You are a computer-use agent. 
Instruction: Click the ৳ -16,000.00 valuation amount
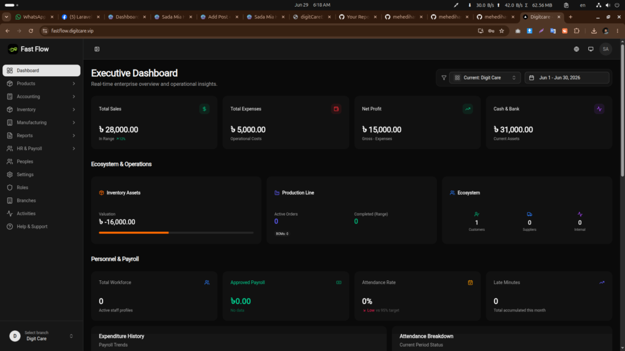point(117,222)
